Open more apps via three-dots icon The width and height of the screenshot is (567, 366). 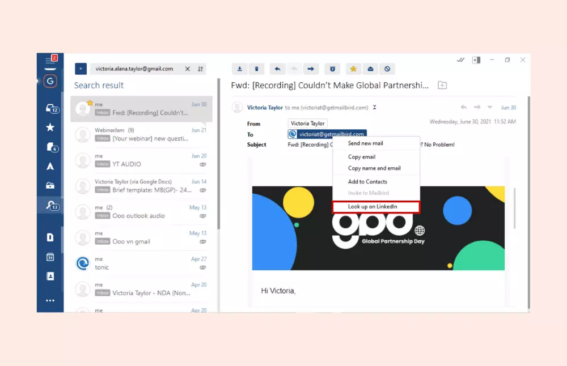50,301
